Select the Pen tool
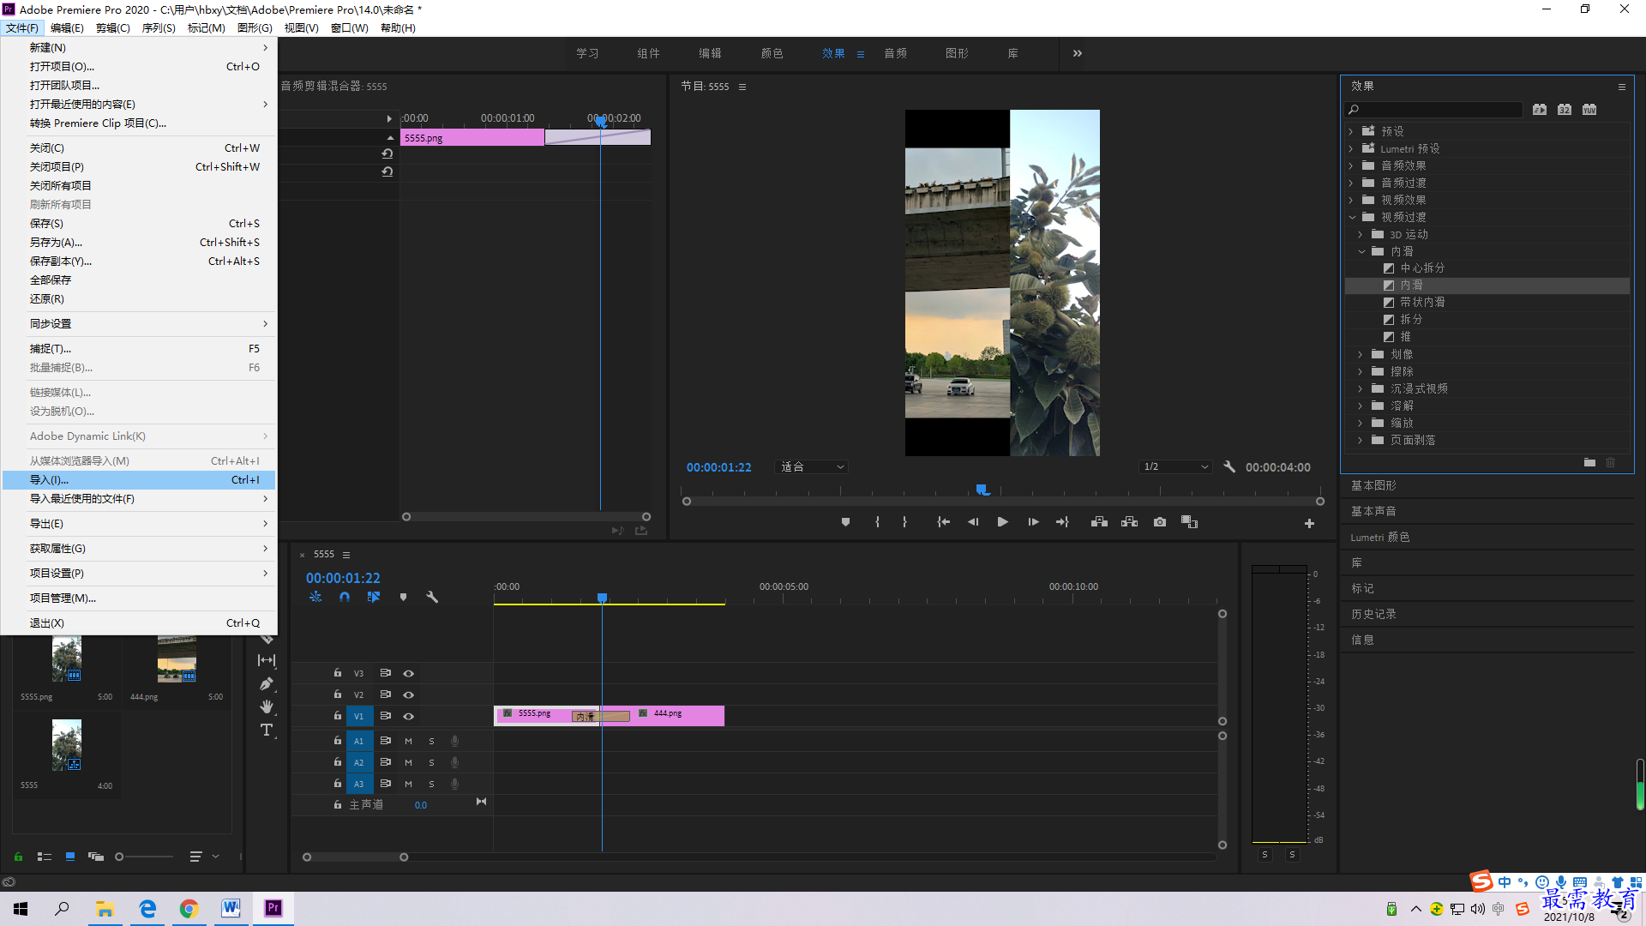This screenshot has width=1646, height=926. coord(267,683)
